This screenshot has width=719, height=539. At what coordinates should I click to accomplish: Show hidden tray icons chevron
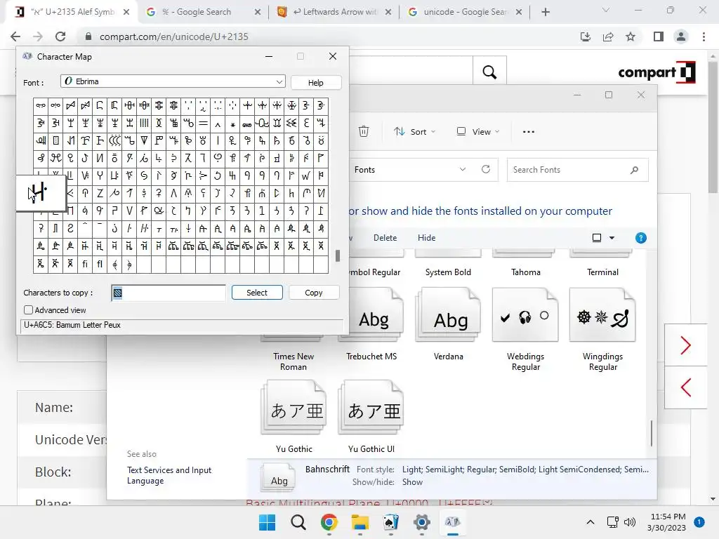(591, 522)
